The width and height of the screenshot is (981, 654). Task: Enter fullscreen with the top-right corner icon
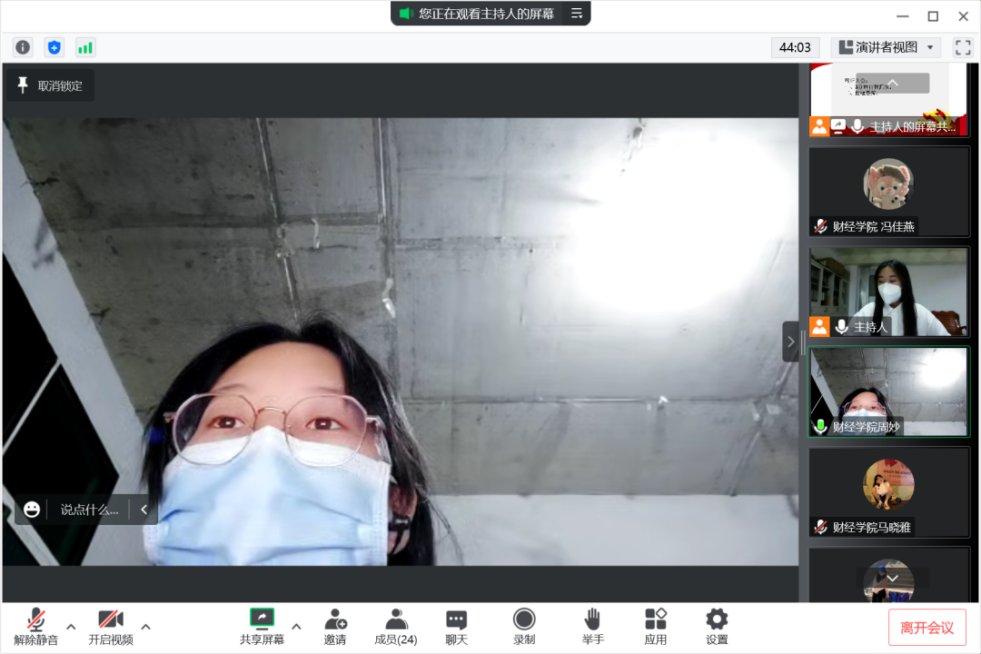tap(964, 47)
